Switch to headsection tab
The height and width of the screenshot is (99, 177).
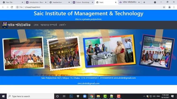pos(60,2)
